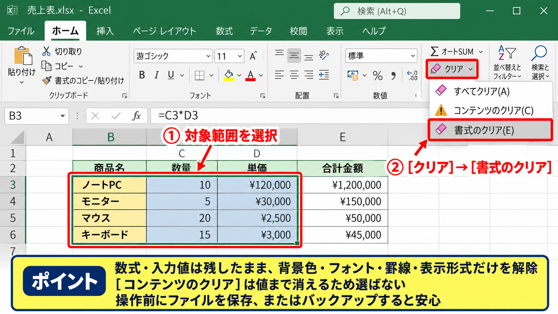
Task: Click the Fill Color bucket swatch
Action: pyautogui.click(x=229, y=75)
